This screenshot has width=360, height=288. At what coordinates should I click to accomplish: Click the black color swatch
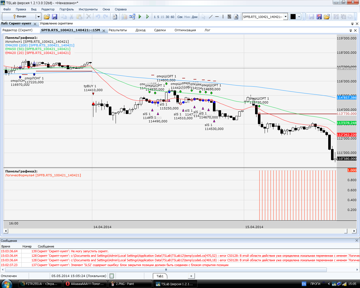(x=293, y=17)
